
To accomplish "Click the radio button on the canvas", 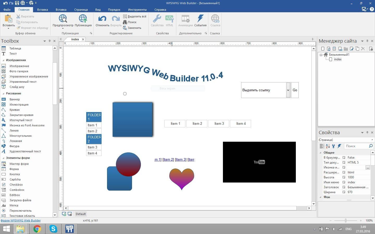I will click(x=125, y=94).
